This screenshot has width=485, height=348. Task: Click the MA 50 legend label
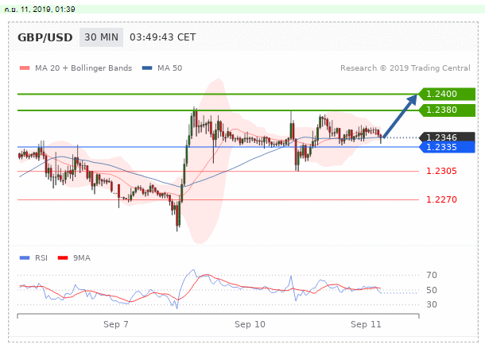[169, 68]
